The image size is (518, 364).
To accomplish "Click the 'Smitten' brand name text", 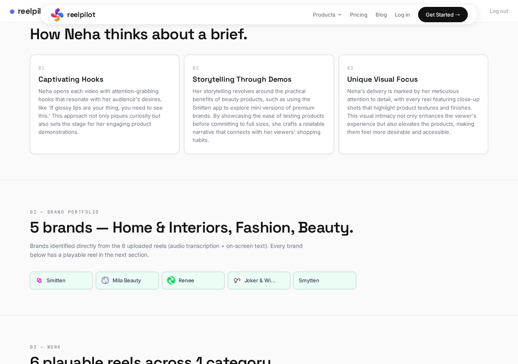I will (56, 280).
